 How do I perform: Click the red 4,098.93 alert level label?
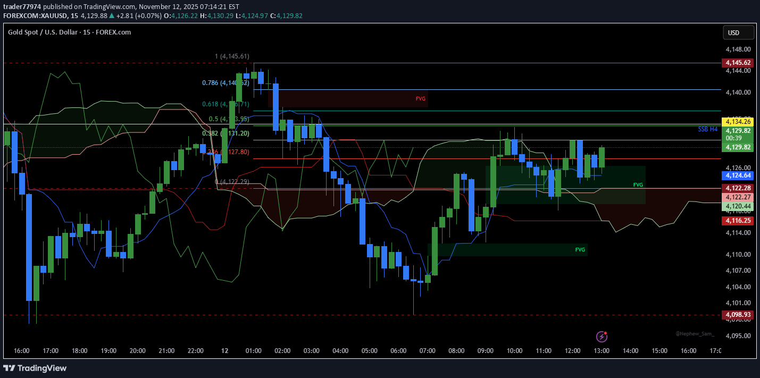pos(738,315)
